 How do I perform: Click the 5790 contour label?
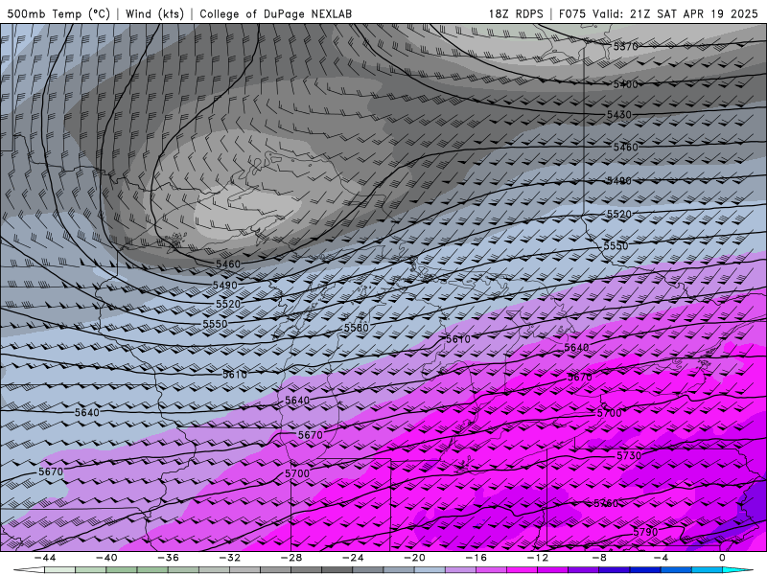click(x=645, y=532)
